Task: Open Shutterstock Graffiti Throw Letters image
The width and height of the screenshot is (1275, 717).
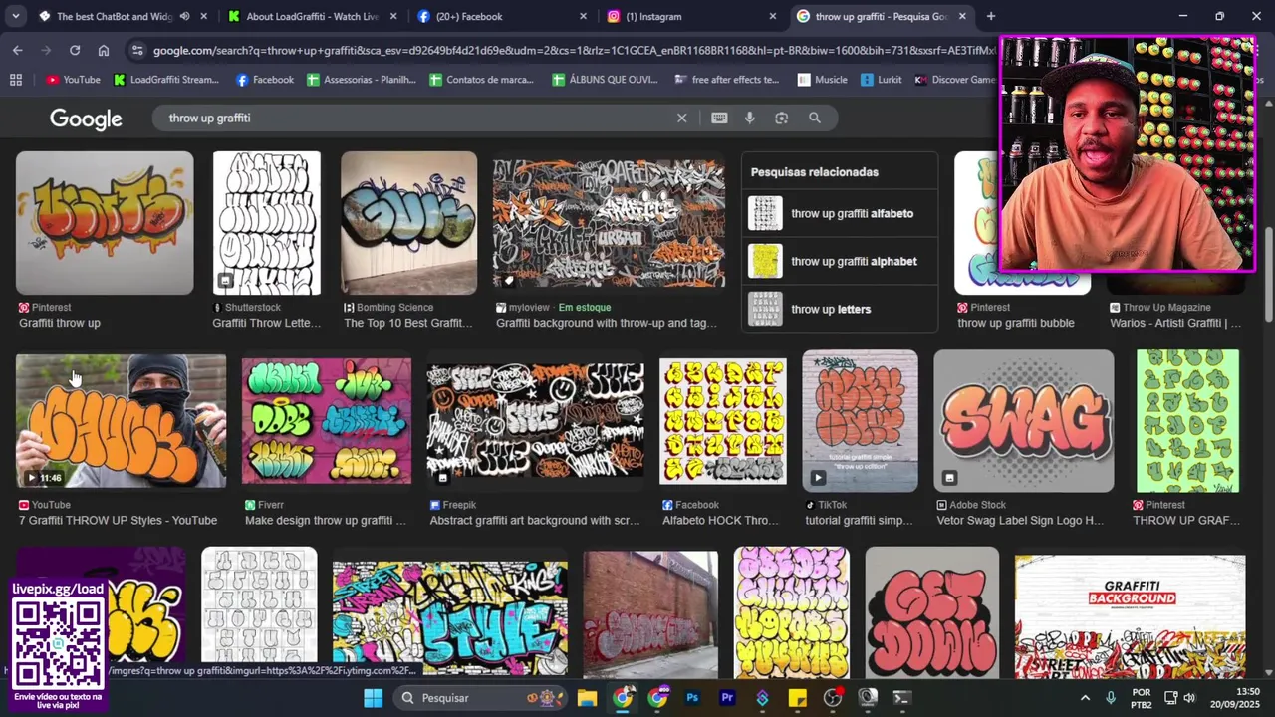Action: (267, 223)
